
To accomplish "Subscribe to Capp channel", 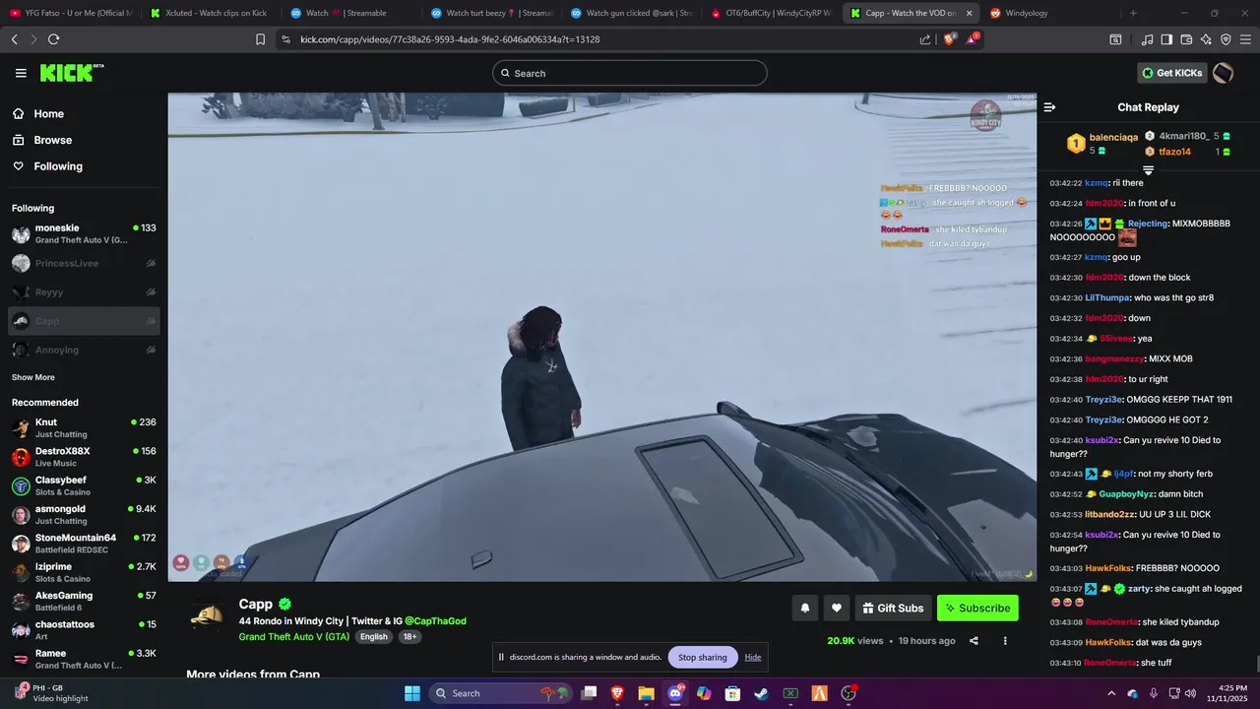I will (x=977, y=609).
